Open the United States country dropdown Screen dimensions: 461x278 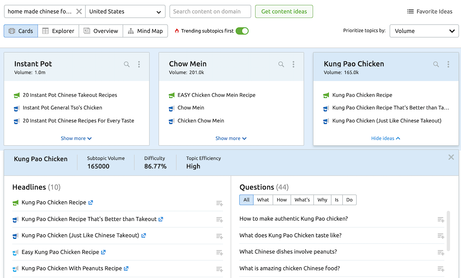[x=125, y=12]
